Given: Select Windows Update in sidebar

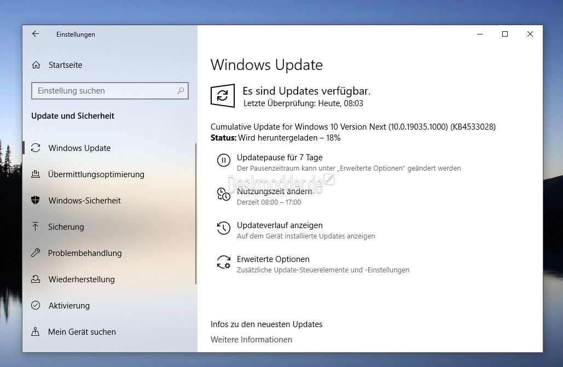Looking at the screenshot, I should click(79, 148).
